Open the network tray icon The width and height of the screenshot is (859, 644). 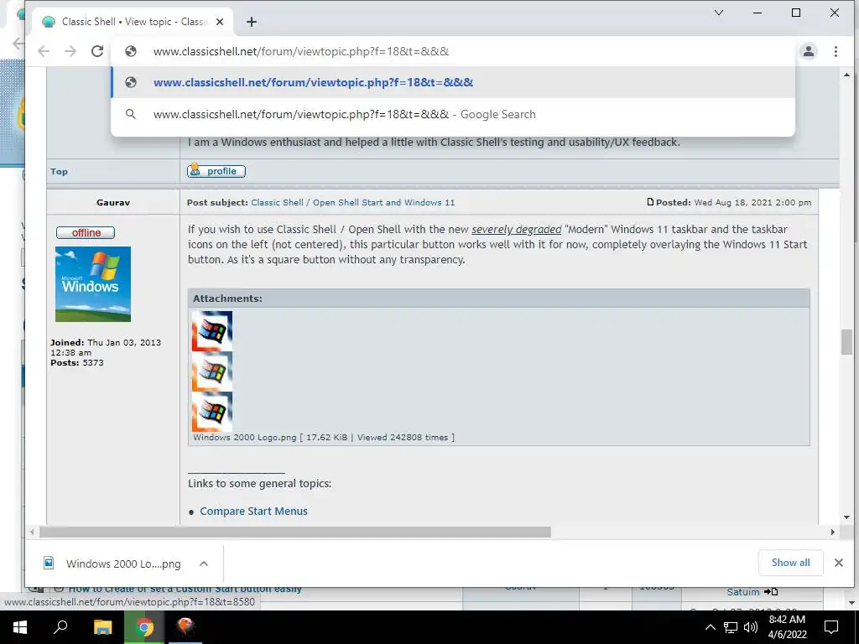click(731, 627)
